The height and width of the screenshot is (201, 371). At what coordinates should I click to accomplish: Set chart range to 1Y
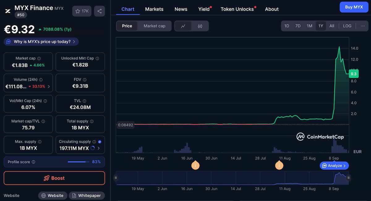coord(321,26)
